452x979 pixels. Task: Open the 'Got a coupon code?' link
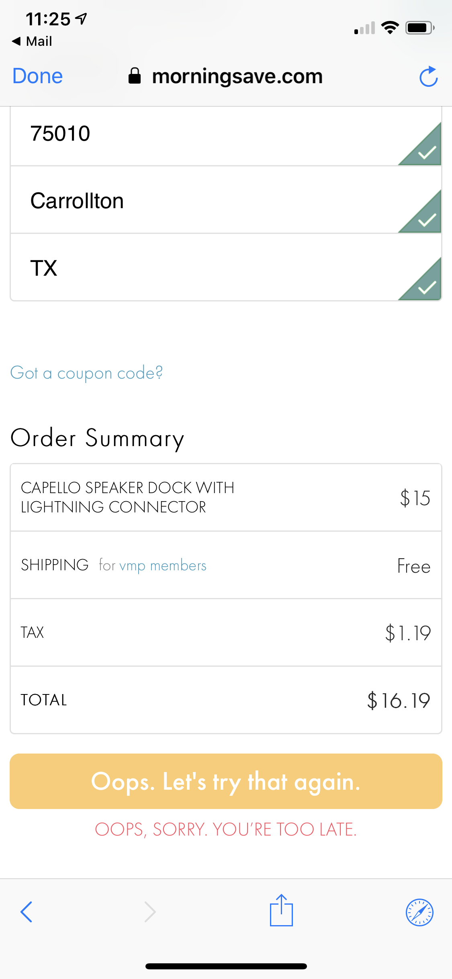point(86,373)
